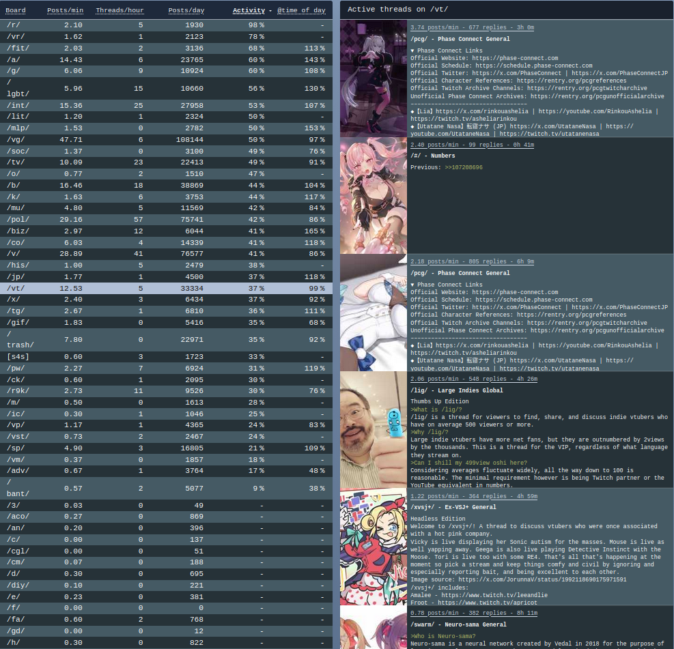Select the /co/ board row
674x649 pixels.
166,242
